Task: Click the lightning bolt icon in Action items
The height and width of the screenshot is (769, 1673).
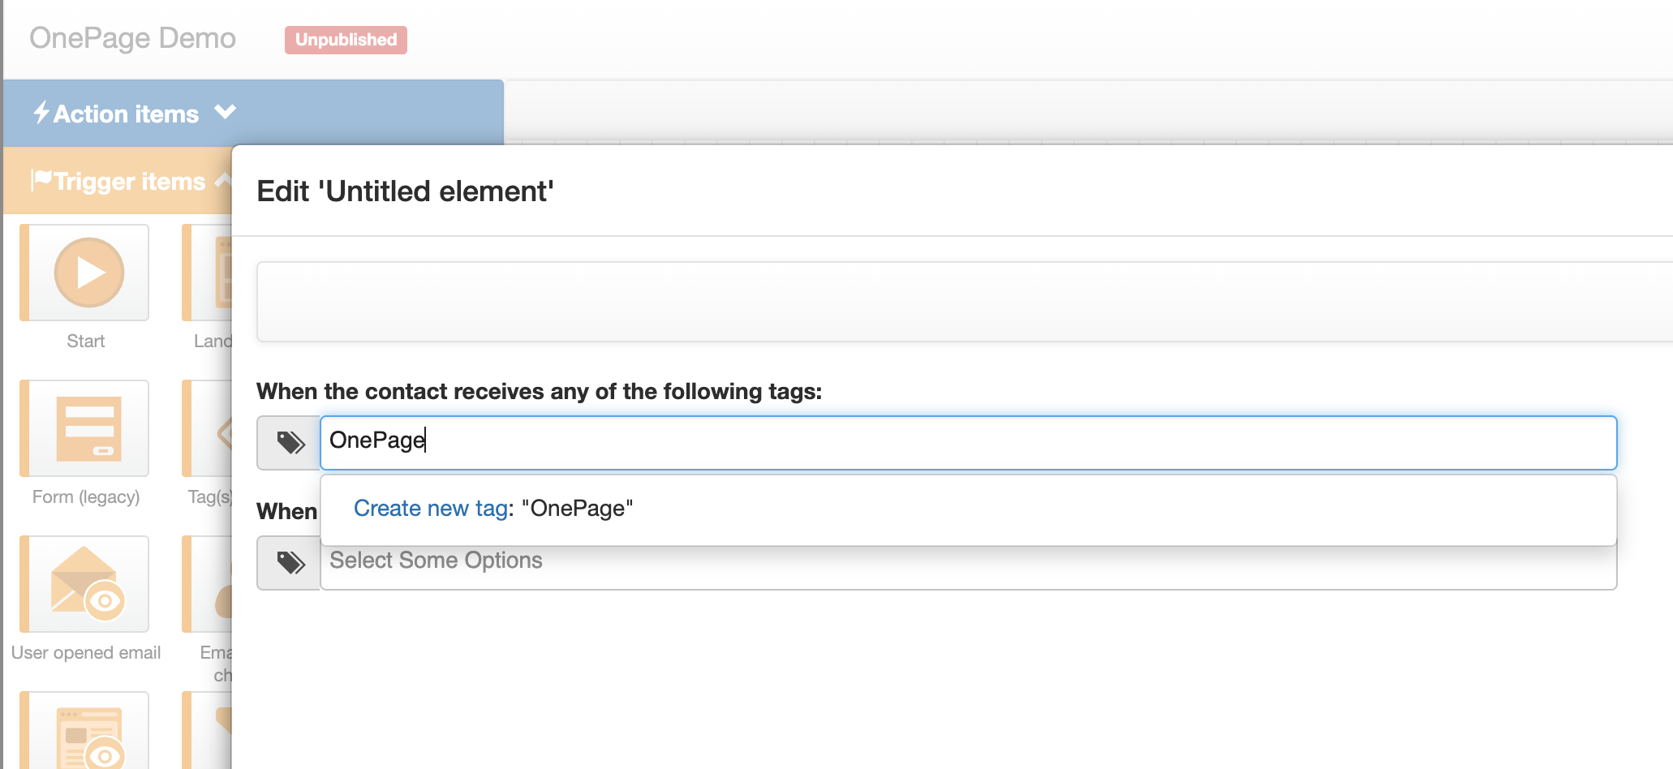Action: [x=41, y=113]
